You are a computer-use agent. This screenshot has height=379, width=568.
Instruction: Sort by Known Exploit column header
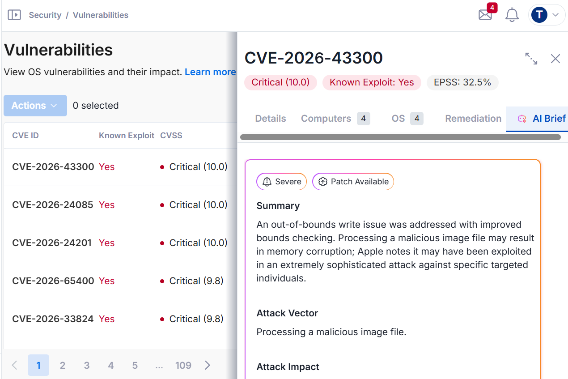[x=127, y=135]
